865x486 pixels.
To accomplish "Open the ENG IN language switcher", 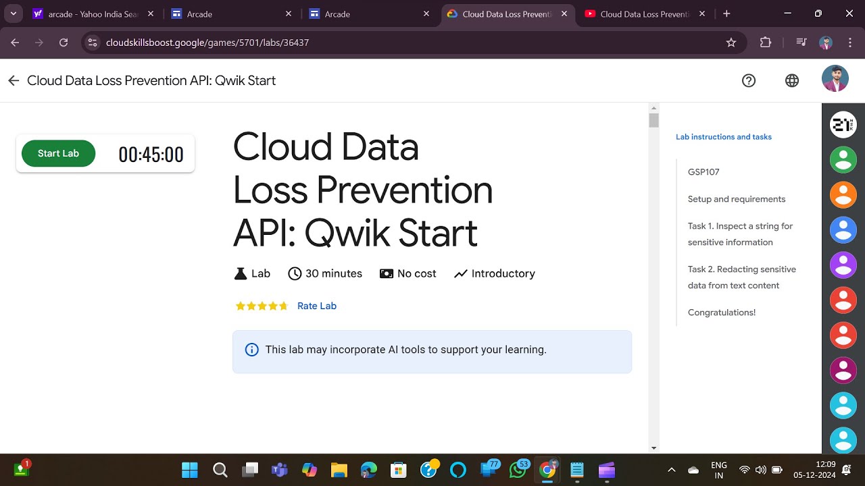I will [x=719, y=470].
